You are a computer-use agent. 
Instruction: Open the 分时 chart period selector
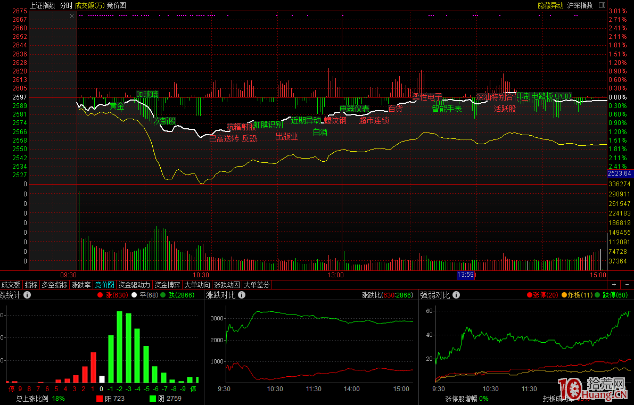66,5
